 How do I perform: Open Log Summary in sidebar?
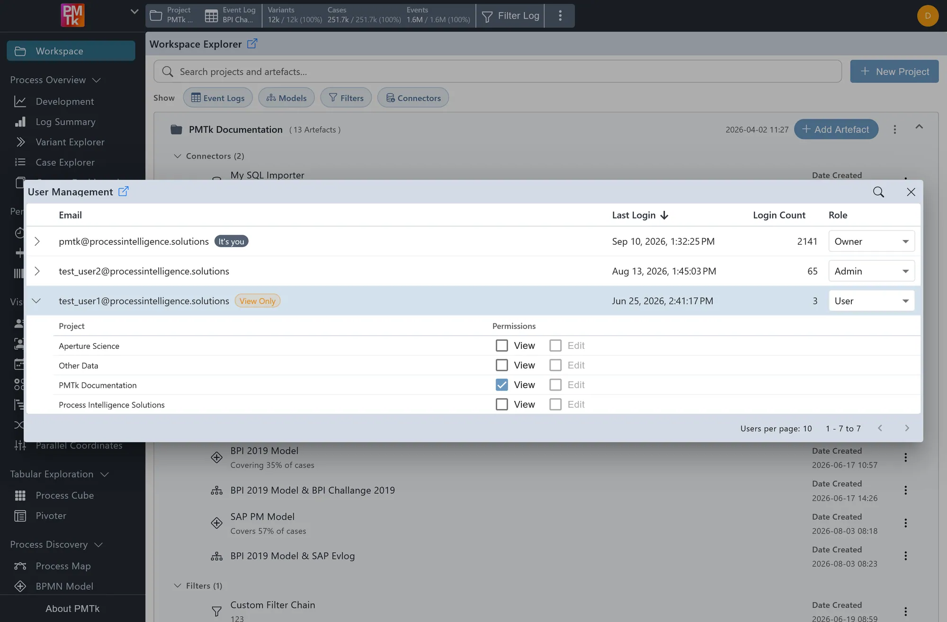point(66,122)
